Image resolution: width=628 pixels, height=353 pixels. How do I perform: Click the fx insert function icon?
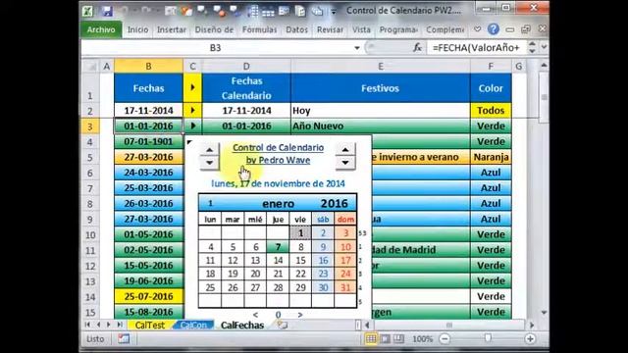tap(417, 48)
